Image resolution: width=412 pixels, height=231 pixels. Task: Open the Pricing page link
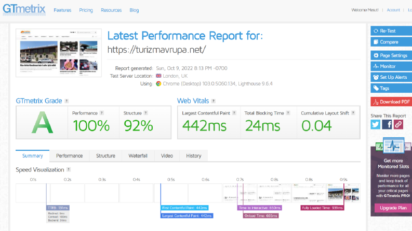[x=86, y=10]
